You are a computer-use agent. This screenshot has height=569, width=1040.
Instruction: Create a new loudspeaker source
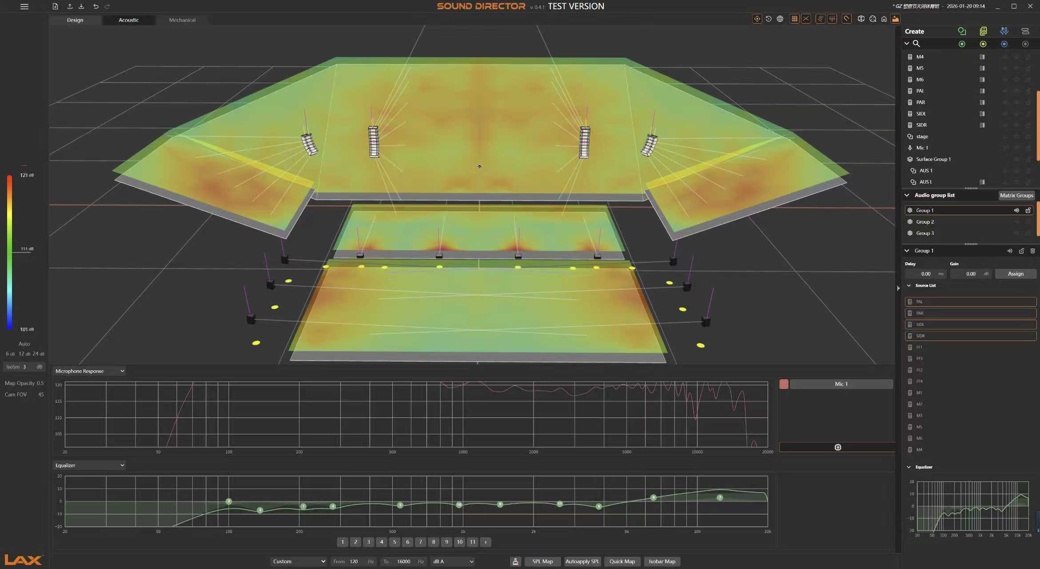[x=983, y=31]
